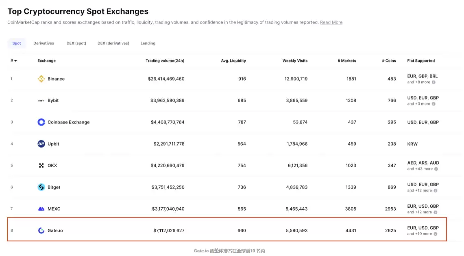Click the info icon next to OKX's 43 more fiats
The height and width of the screenshot is (256, 464).
pos(435,169)
